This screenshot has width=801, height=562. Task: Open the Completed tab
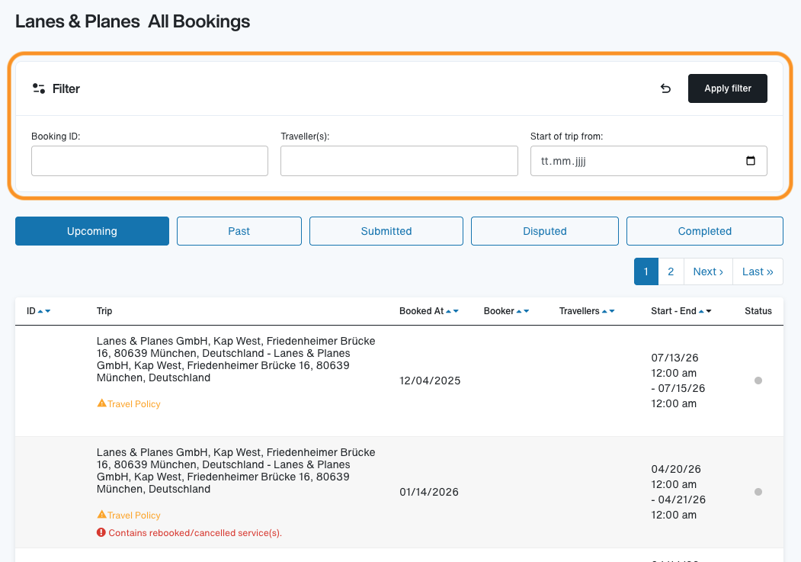point(705,231)
